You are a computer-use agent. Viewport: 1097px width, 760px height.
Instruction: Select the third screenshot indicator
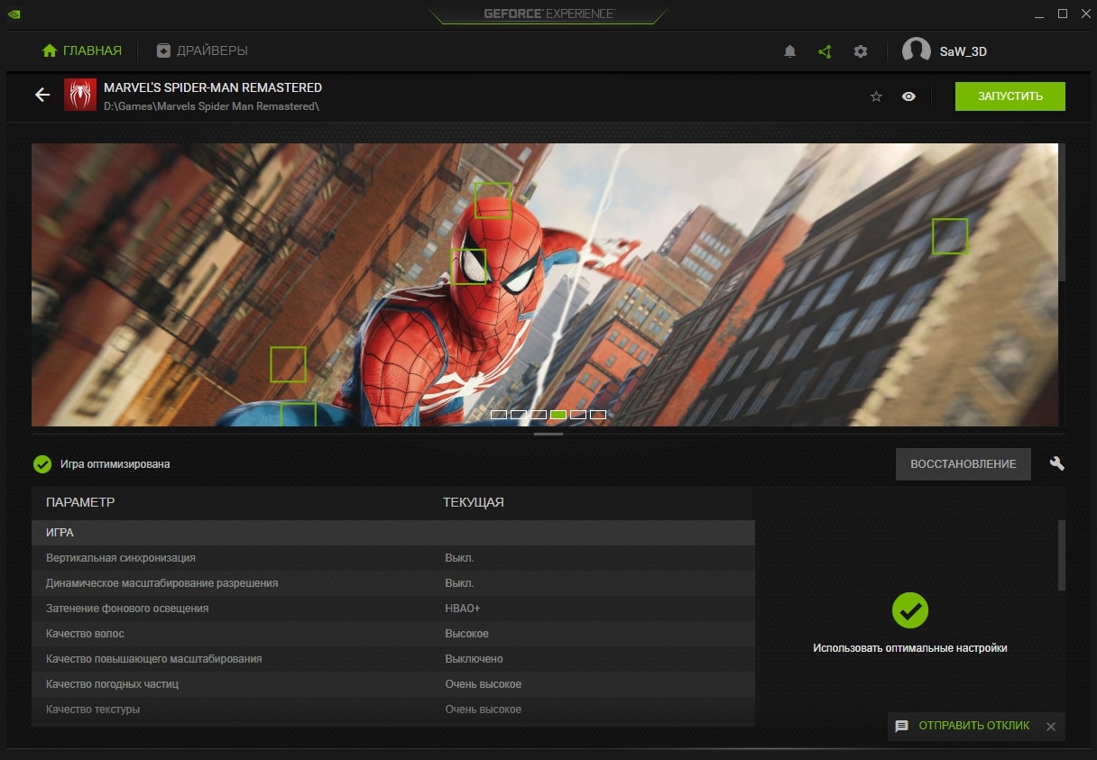(x=539, y=415)
